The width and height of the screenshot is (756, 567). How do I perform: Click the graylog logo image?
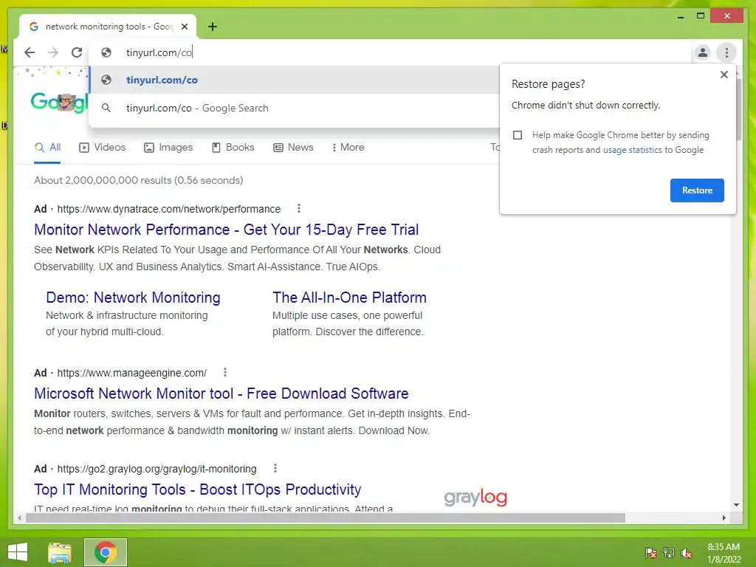pyautogui.click(x=475, y=497)
